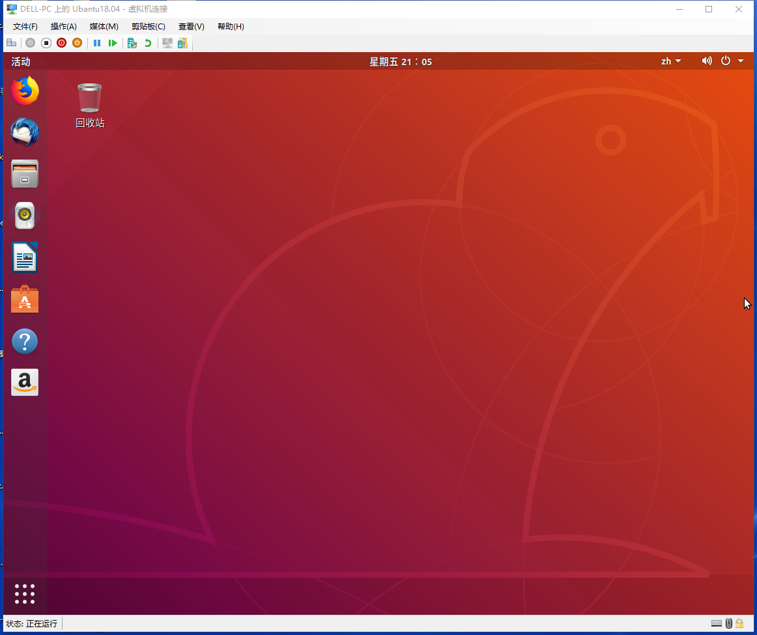Open the 查看(V) menu
Viewport: 757px width, 635px height.
[191, 27]
